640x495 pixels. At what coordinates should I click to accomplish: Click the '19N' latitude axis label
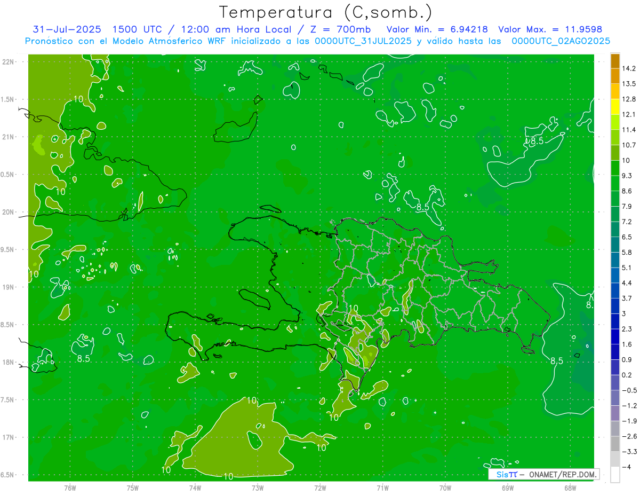click(8, 287)
